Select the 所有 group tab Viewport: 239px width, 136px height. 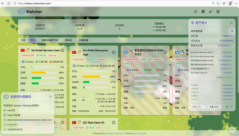tap(32, 40)
